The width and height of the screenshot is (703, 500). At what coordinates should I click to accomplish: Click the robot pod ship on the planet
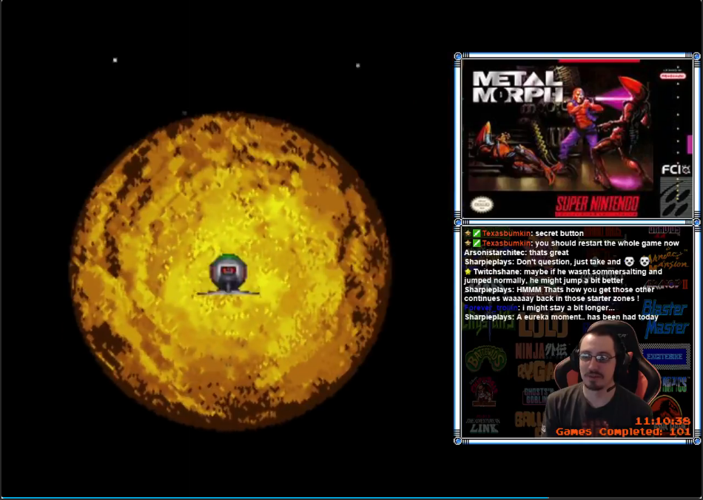[x=228, y=274]
